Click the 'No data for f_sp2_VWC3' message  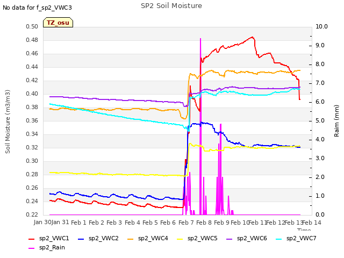tap(37, 8)
